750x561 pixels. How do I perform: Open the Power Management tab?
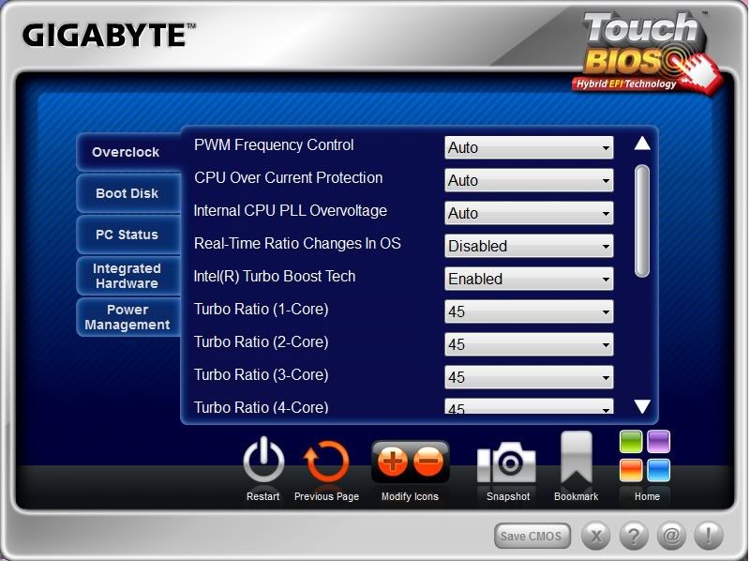pyautogui.click(x=127, y=317)
